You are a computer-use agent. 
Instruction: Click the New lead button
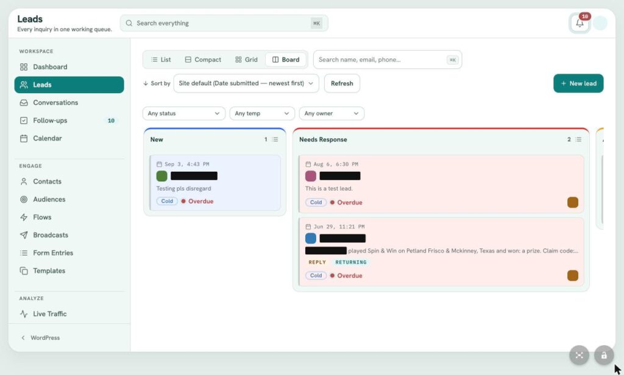(578, 83)
